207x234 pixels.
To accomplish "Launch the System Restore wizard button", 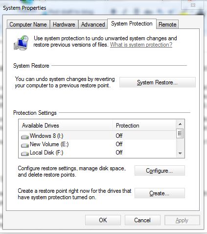I will tap(158, 82).
